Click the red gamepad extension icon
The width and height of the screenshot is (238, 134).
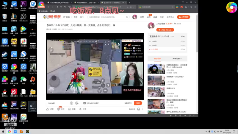181,7
